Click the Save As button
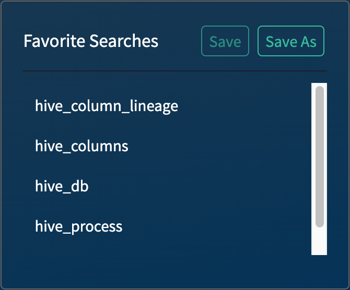 coord(291,41)
